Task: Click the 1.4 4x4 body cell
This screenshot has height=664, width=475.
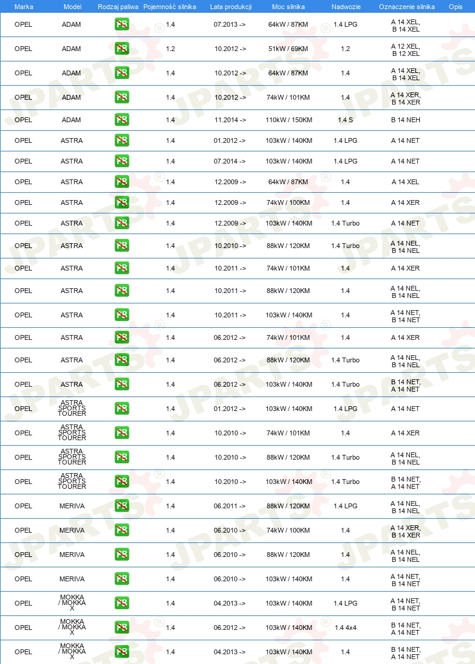Action: tap(346, 628)
